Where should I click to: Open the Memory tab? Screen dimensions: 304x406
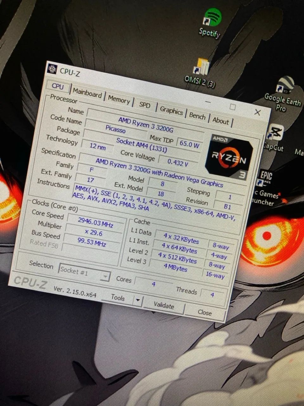click(119, 99)
